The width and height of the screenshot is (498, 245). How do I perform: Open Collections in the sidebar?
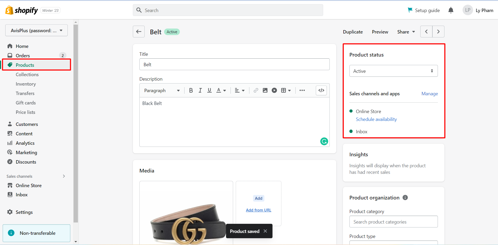tap(27, 75)
